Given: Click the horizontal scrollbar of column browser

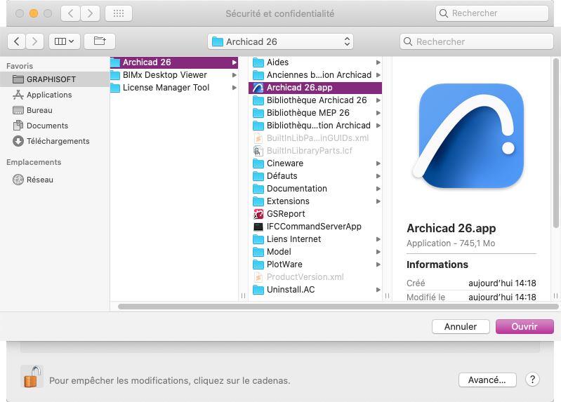Looking at the screenshot, I should pyautogui.click(x=338, y=307).
